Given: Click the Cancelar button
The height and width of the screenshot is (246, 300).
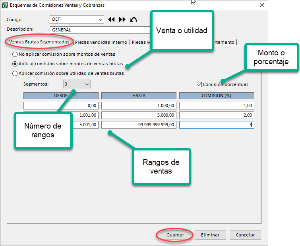Looking at the screenshot, I should pos(245,235).
